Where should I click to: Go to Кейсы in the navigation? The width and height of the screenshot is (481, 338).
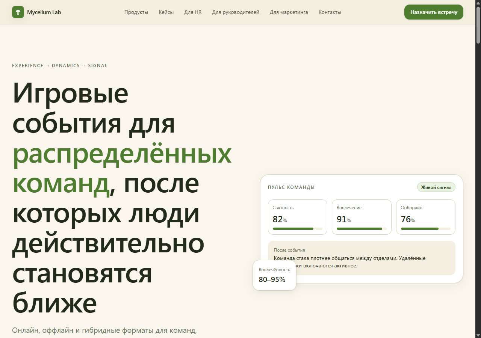pyautogui.click(x=166, y=12)
